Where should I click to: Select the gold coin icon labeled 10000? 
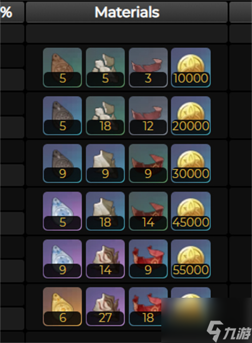[191, 67]
